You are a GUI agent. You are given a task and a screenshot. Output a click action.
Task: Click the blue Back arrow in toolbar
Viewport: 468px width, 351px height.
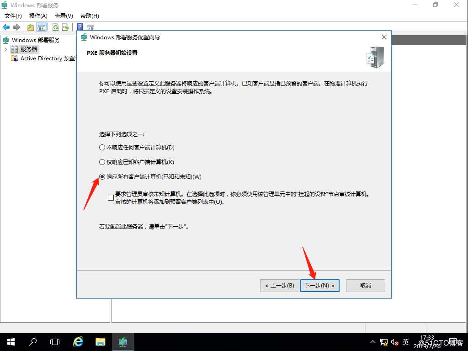pos(5,27)
